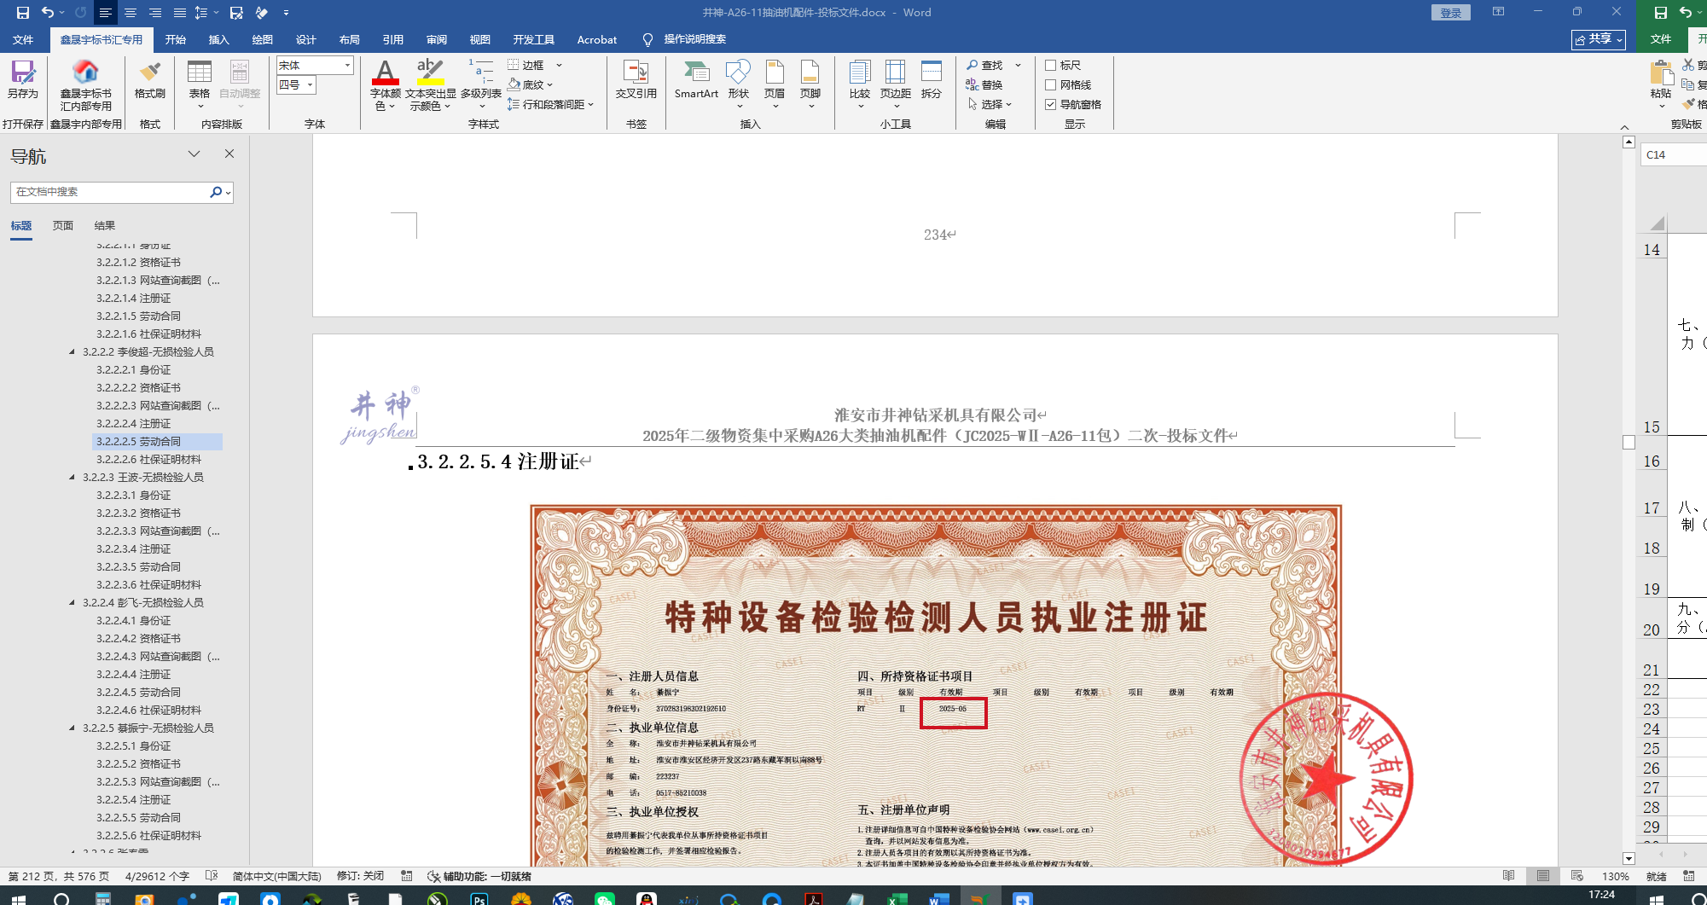Switch to the 插入 ribbon tab
1707x905 pixels.
pyautogui.click(x=219, y=39)
